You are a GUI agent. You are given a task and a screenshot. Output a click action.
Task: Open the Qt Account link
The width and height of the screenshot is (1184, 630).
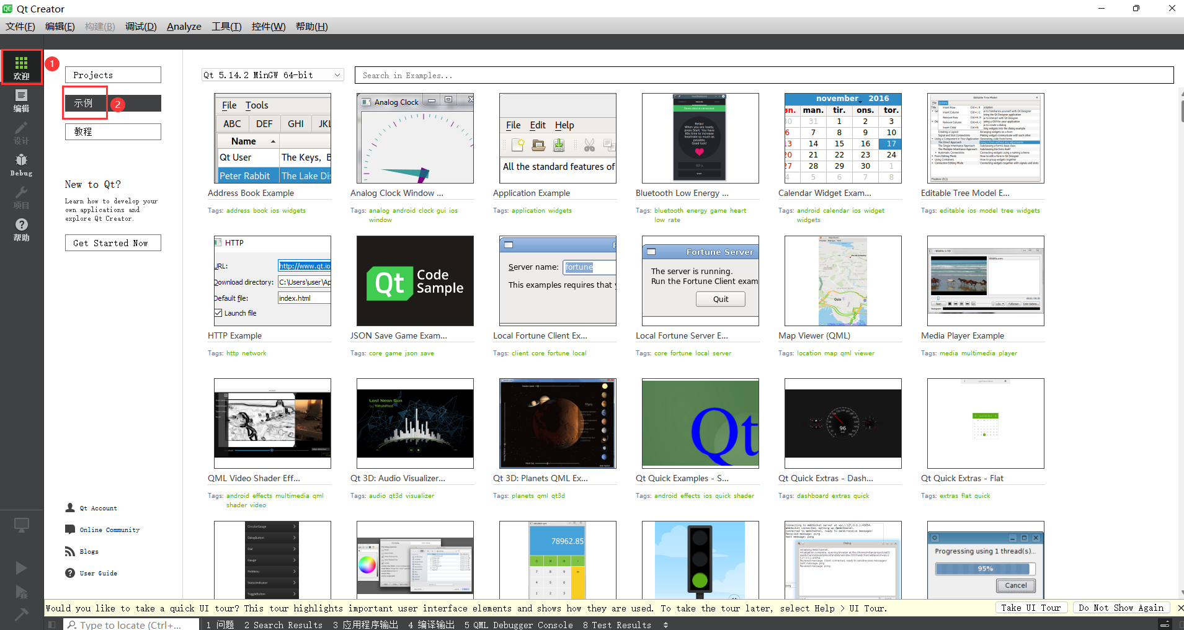[98, 508]
